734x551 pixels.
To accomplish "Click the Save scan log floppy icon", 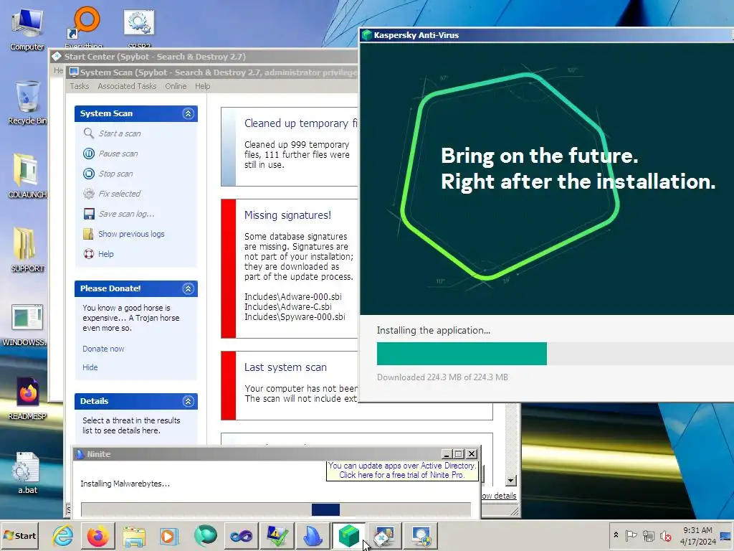I will [x=88, y=214].
